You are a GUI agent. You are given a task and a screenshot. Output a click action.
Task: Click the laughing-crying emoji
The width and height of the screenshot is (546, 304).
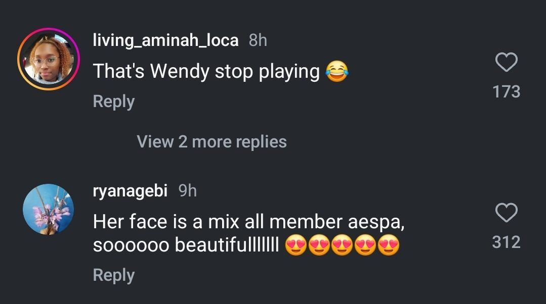(338, 72)
